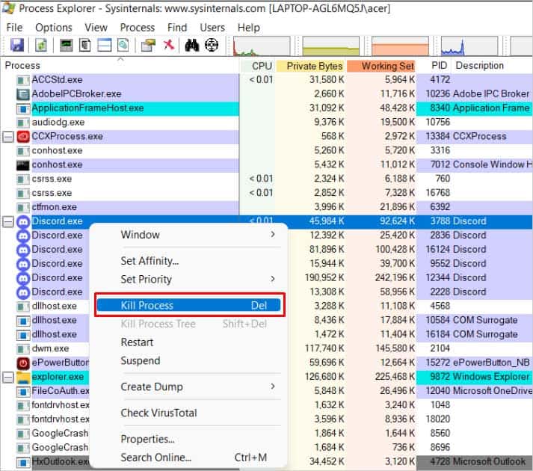Sort by the PID column header

[434, 66]
